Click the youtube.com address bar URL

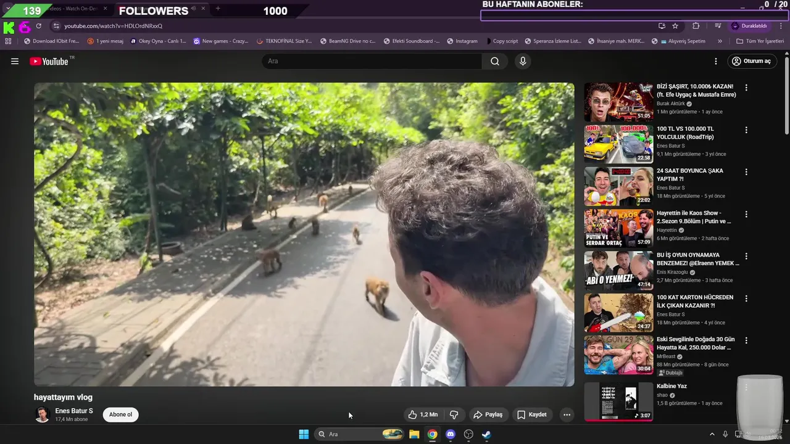point(114,26)
